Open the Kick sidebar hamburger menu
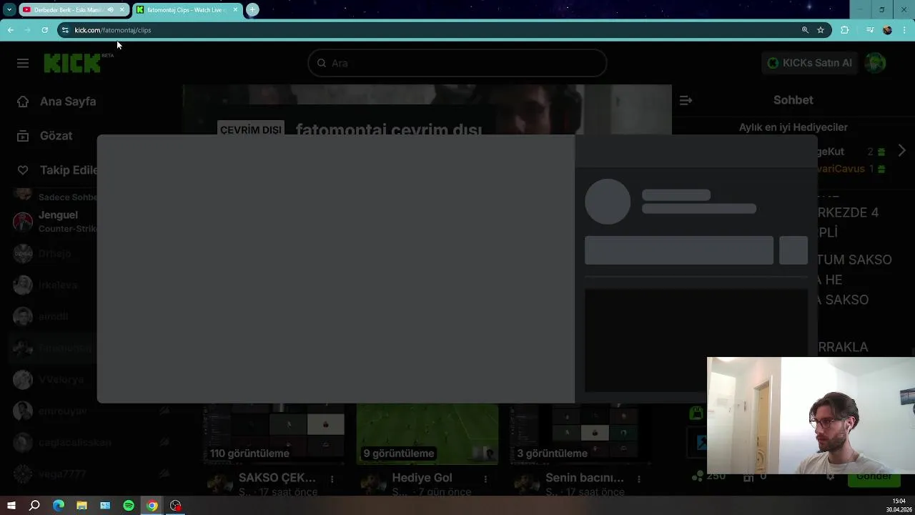Image resolution: width=915 pixels, height=515 pixels. [x=23, y=63]
